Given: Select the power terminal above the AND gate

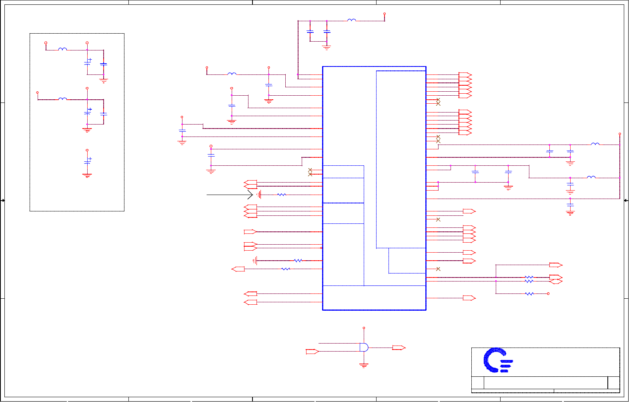Looking at the screenshot, I should [364, 328].
